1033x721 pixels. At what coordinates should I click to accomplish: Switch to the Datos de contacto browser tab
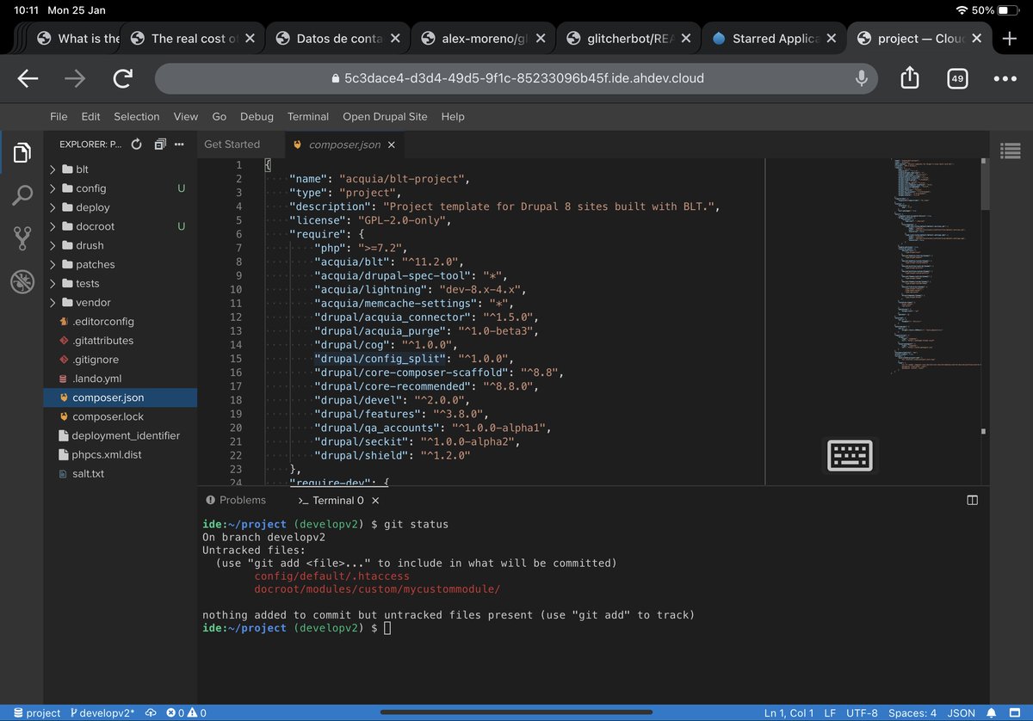(x=339, y=38)
